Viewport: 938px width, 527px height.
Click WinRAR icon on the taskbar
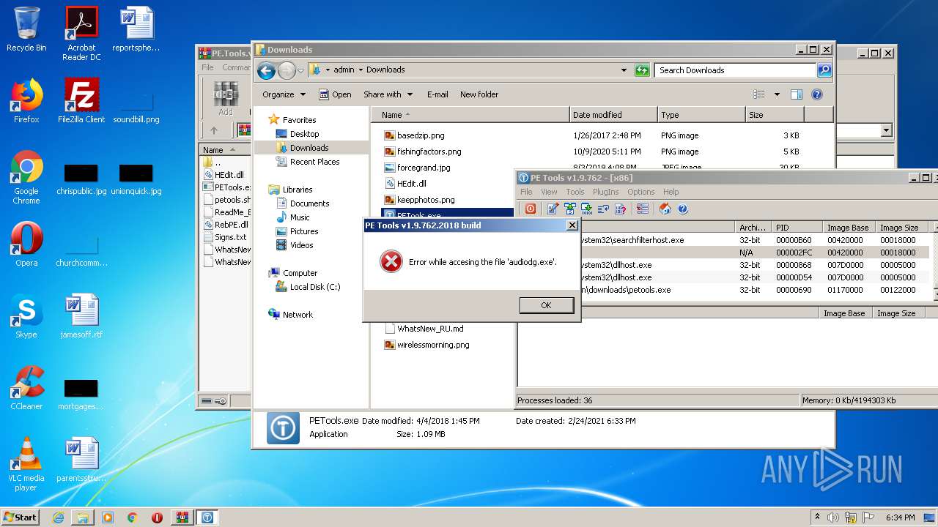[182, 517]
